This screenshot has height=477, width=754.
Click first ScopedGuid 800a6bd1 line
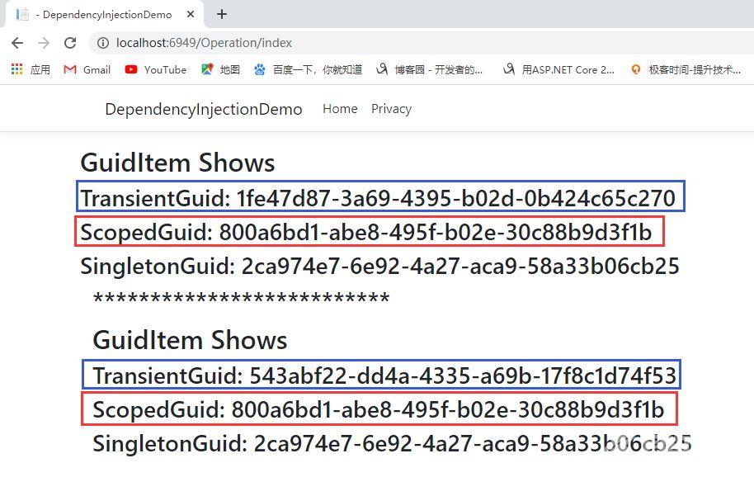[x=366, y=232]
